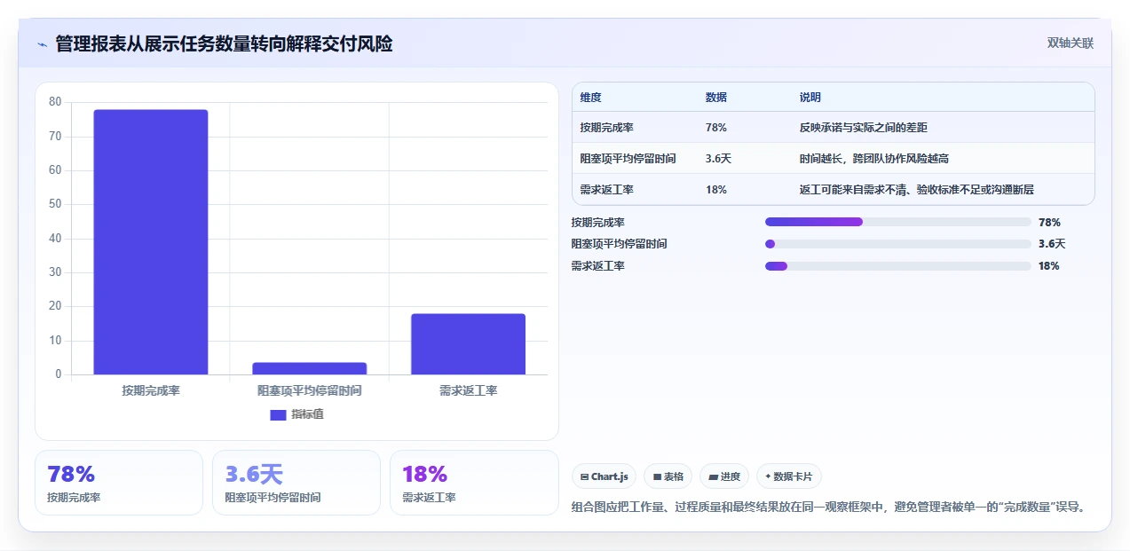Click the 表格 tag chip
Screen dimensions: 1130x551
tap(668, 476)
